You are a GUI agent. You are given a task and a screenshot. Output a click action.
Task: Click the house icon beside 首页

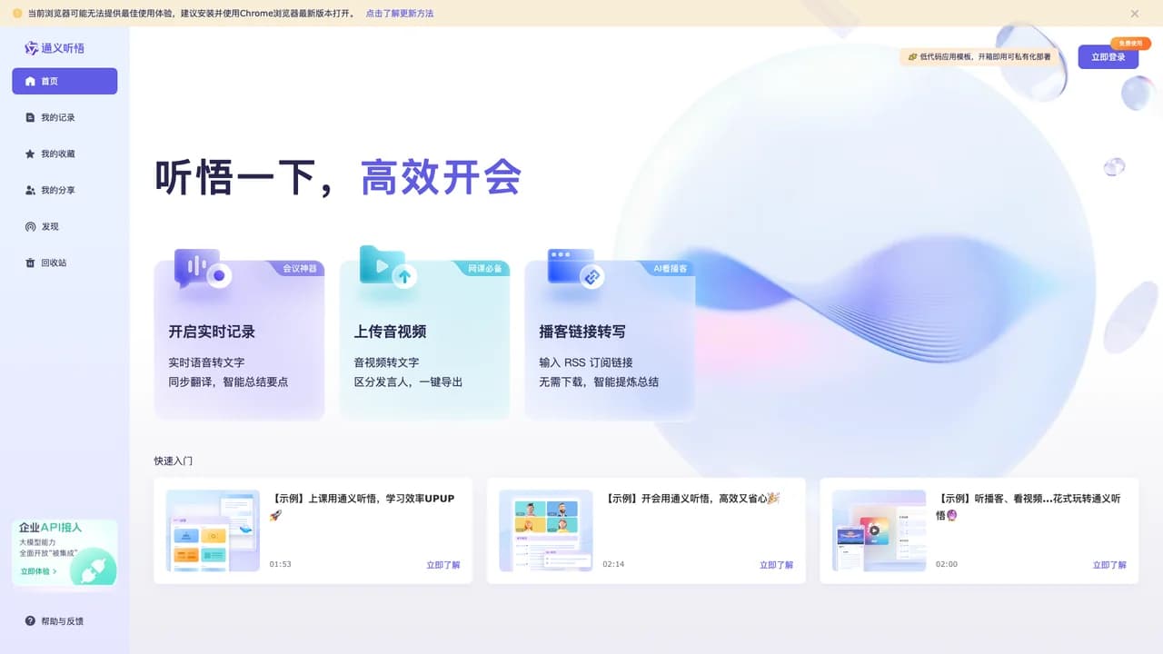point(30,81)
